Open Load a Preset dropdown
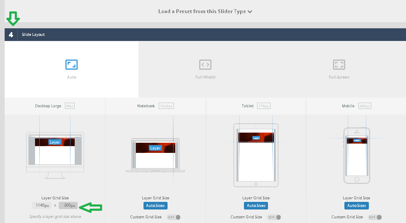This screenshot has height=223, width=406. click(x=205, y=11)
